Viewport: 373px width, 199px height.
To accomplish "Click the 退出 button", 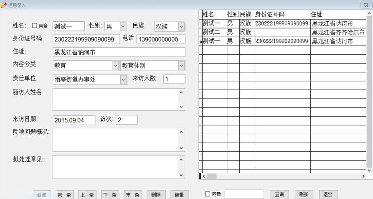I will pyautogui.click(x=328, y=194).
